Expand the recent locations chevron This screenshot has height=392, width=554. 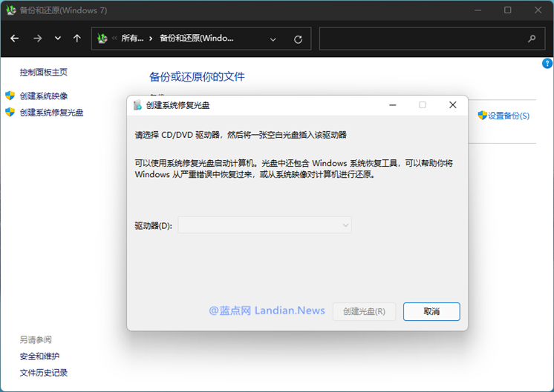tap(58, 39)
